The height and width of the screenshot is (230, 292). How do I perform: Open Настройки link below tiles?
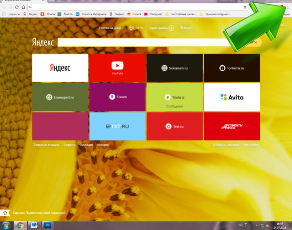pyautogui.click(x=251, y=145)
